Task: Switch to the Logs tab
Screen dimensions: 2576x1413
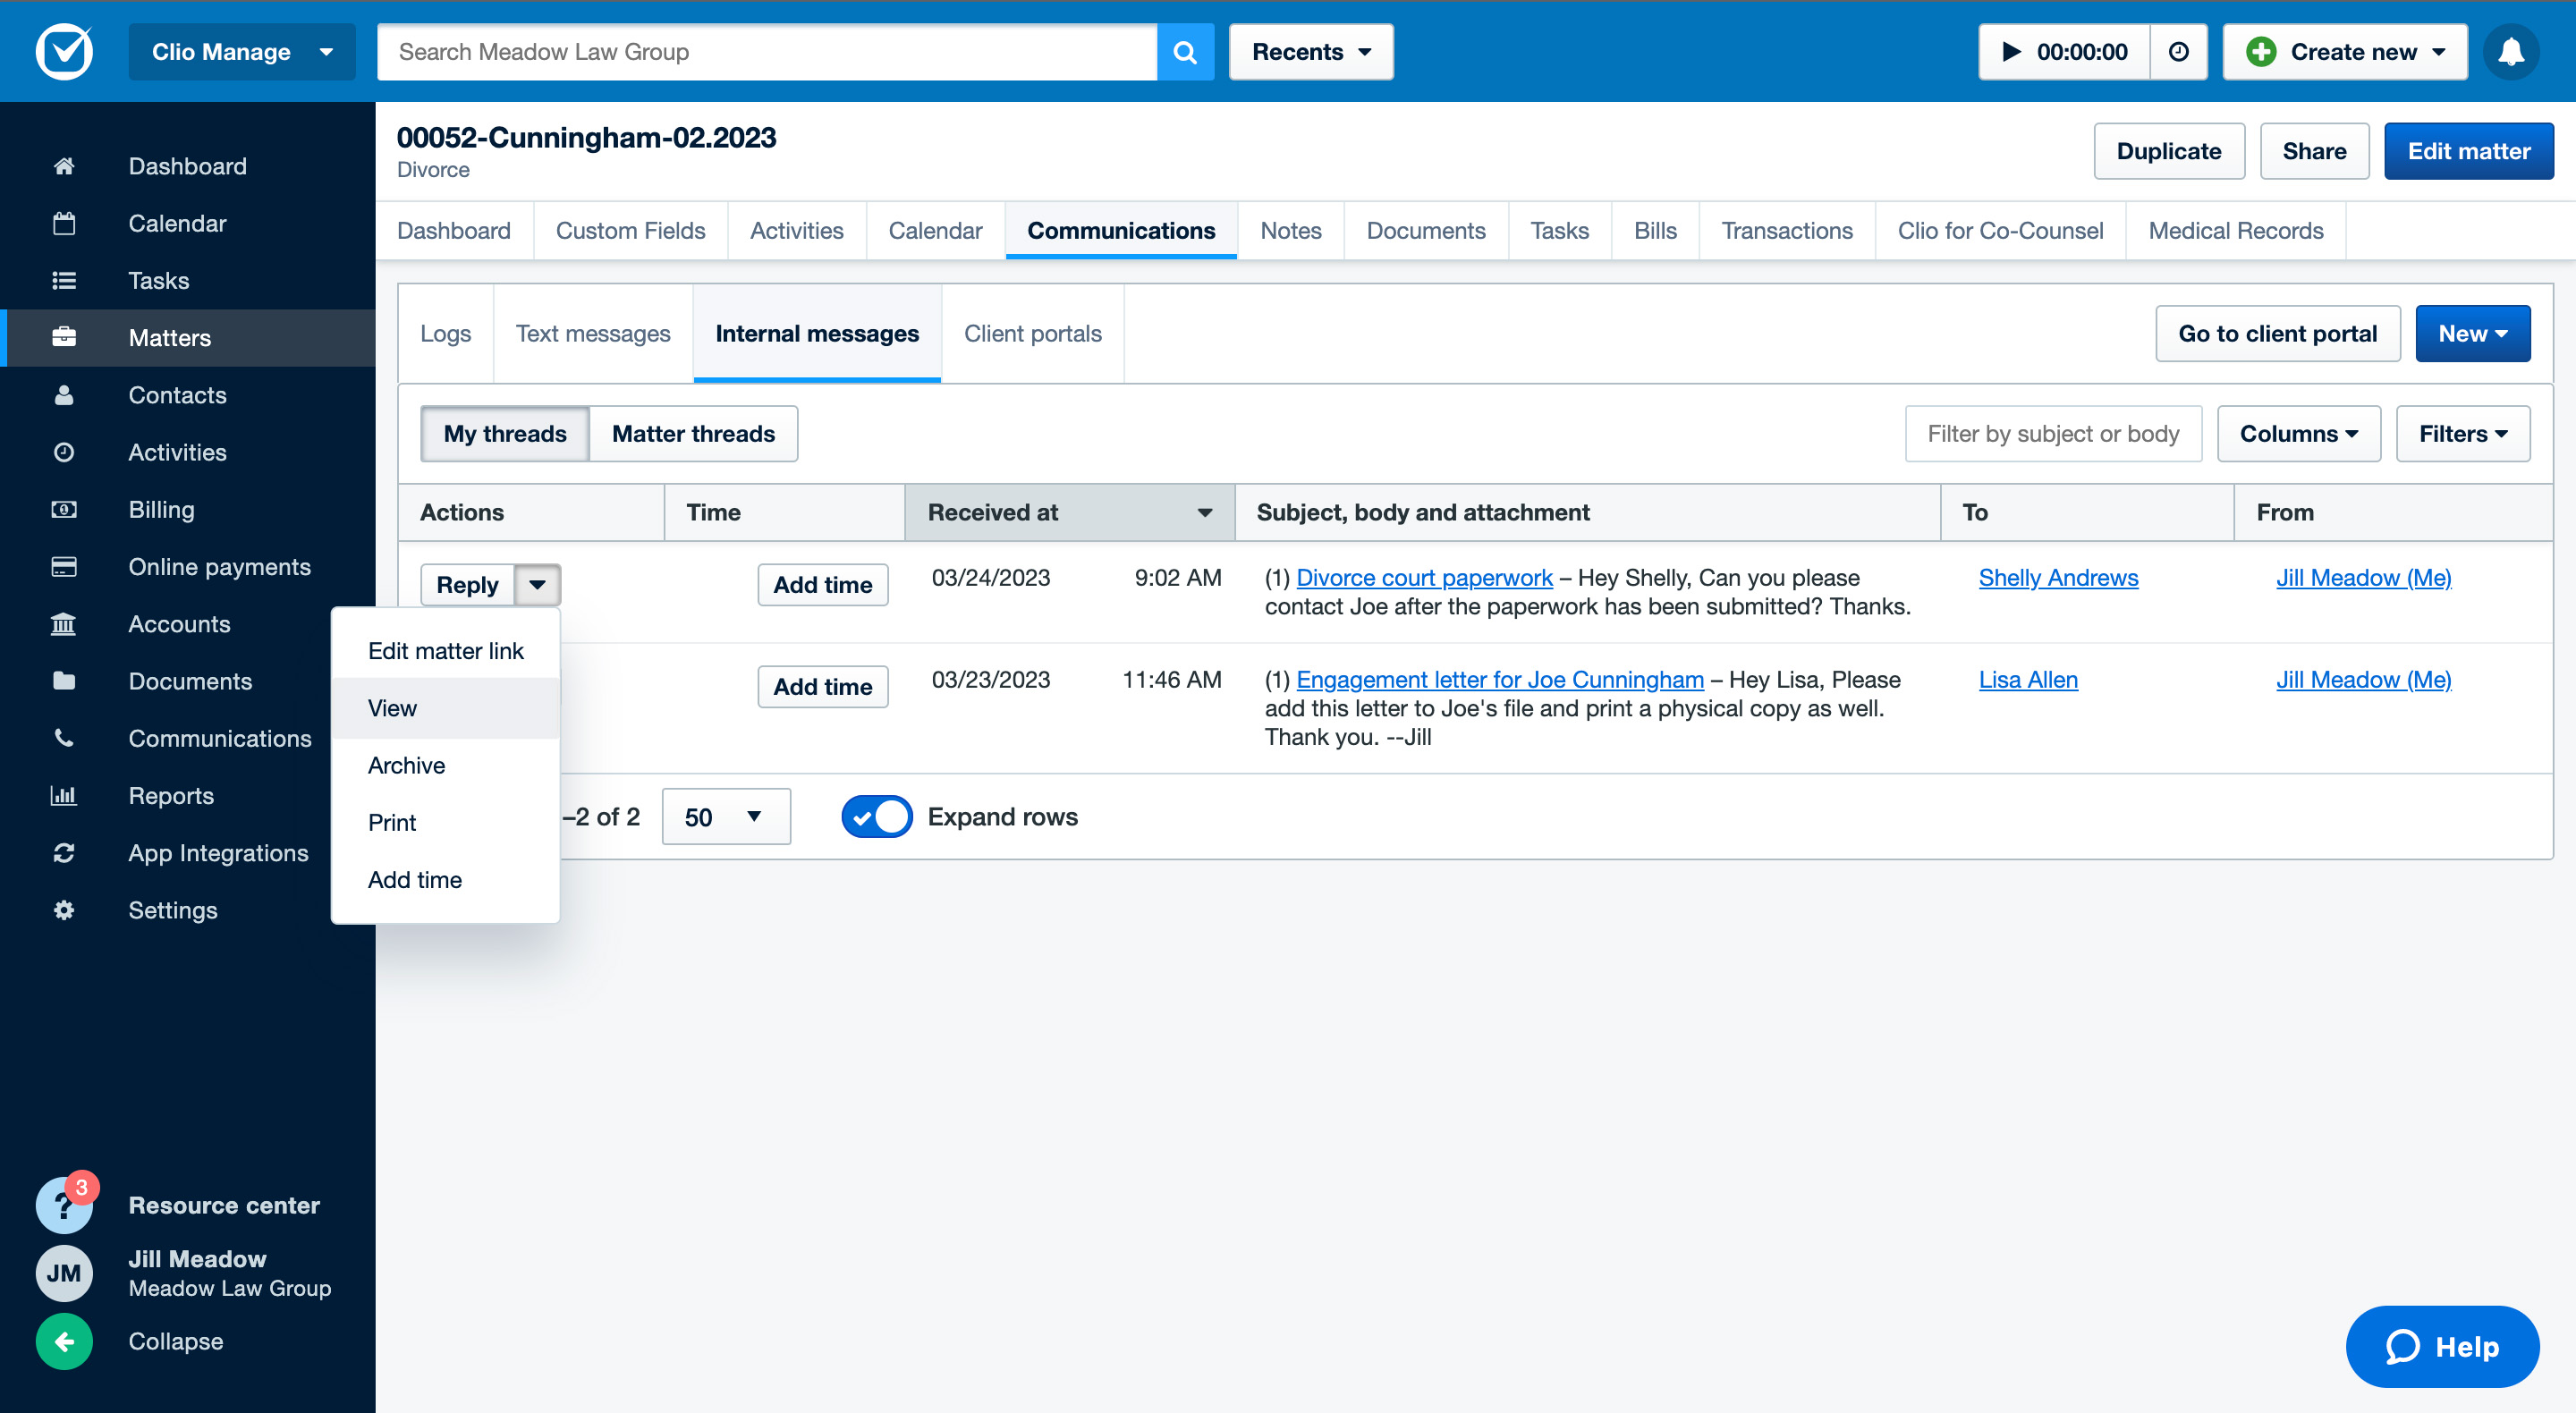Action: tap(445, 333)
